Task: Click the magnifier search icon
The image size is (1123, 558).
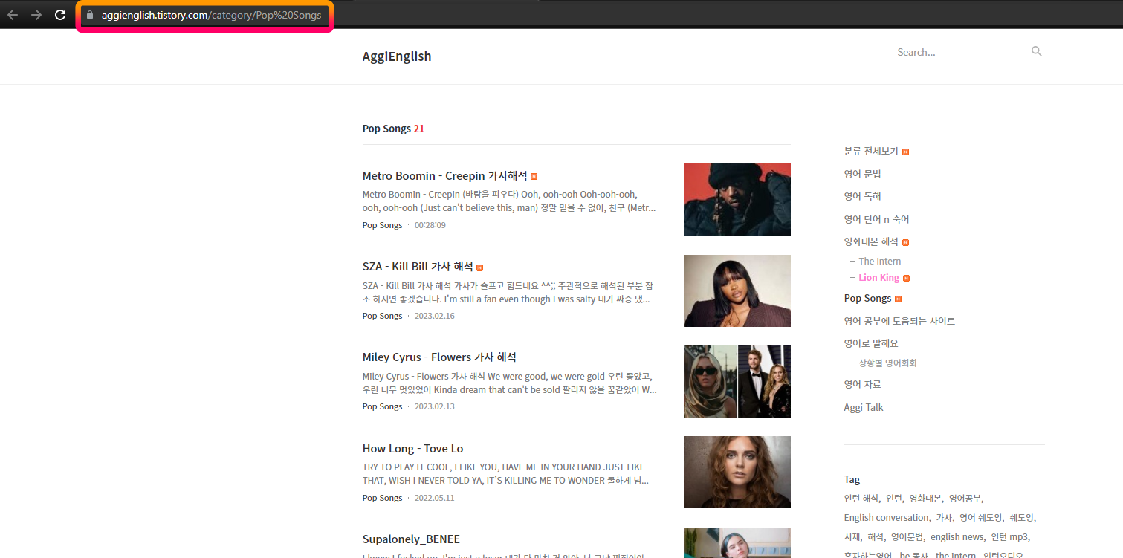Action: point(1036,51)
